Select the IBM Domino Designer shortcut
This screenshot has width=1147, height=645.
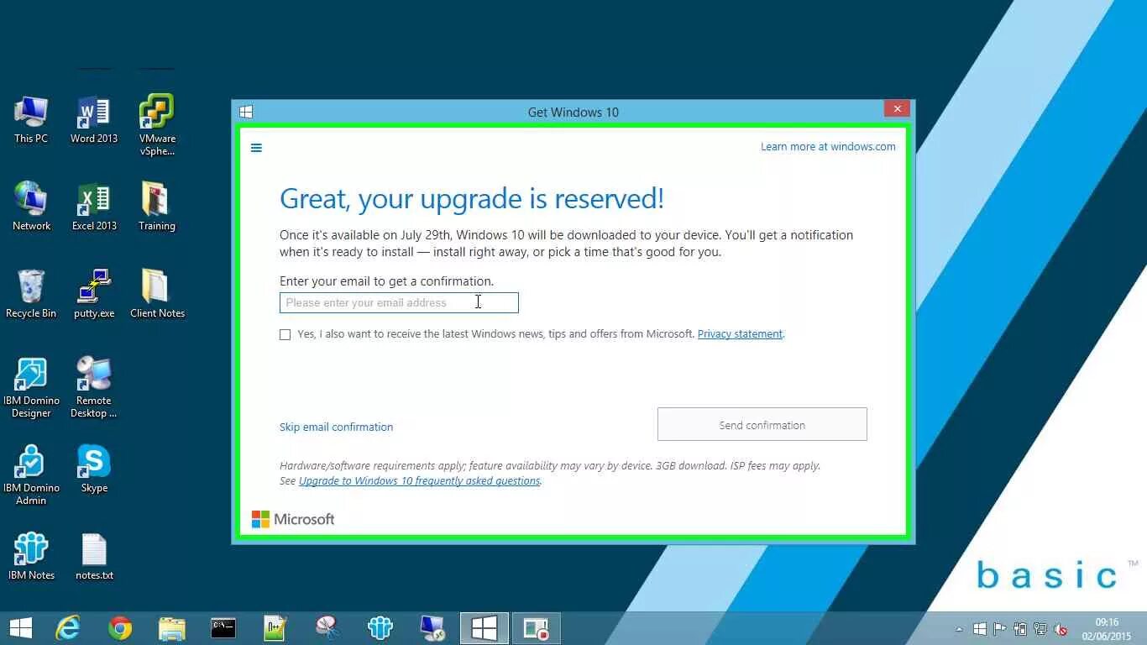click(31, 387)
